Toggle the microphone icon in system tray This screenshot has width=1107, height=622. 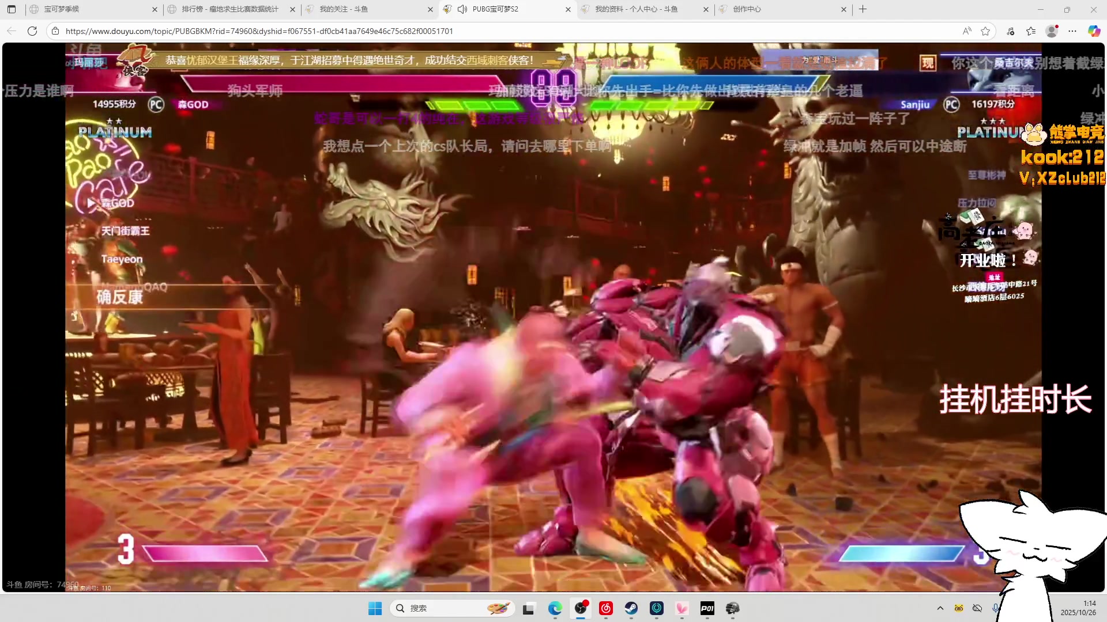coord(996,608)
